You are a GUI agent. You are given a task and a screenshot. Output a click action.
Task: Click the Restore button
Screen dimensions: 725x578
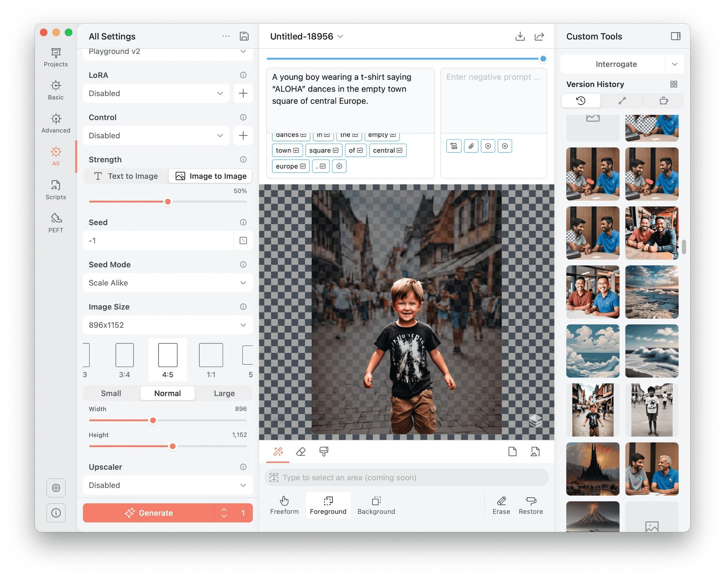point(531,505)
